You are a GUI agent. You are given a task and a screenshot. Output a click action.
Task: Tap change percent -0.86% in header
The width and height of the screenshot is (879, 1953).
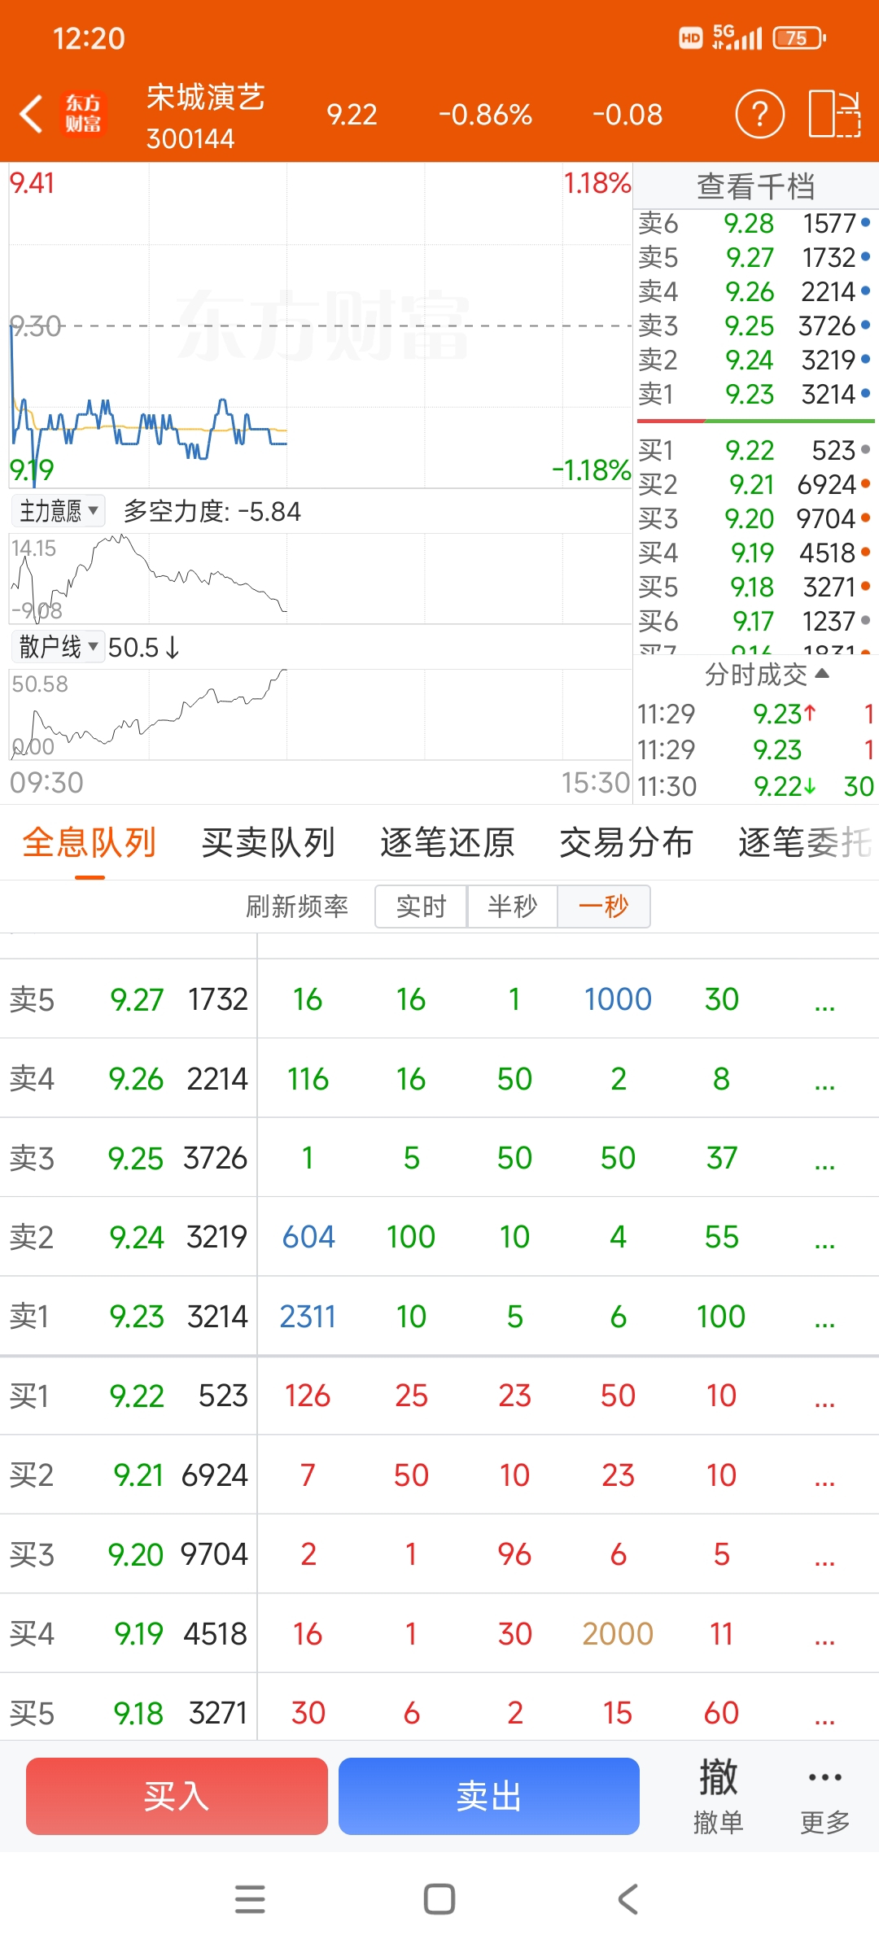485,115
